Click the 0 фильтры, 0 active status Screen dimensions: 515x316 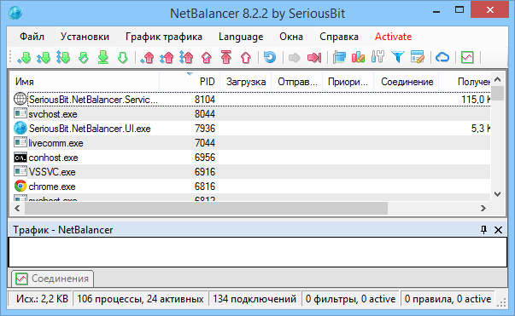350,299
